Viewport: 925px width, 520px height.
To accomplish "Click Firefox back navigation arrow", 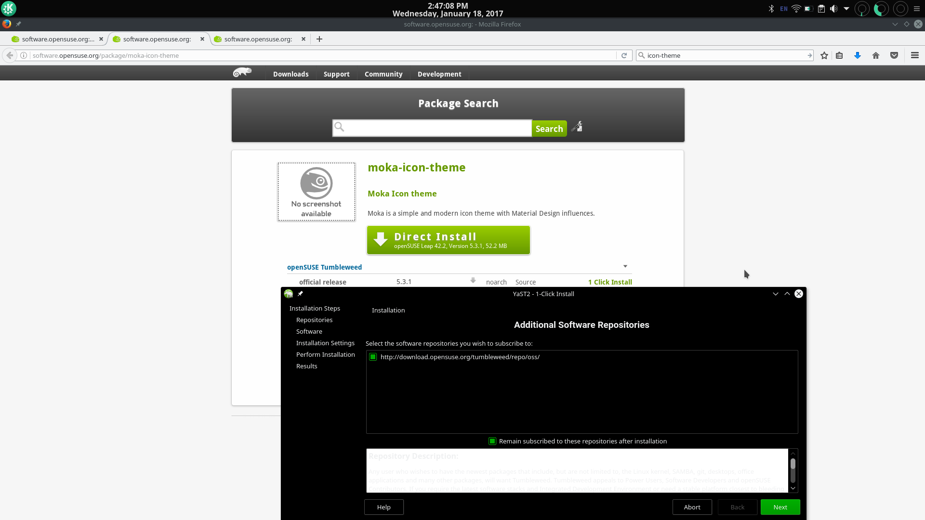I will (10, 55).
